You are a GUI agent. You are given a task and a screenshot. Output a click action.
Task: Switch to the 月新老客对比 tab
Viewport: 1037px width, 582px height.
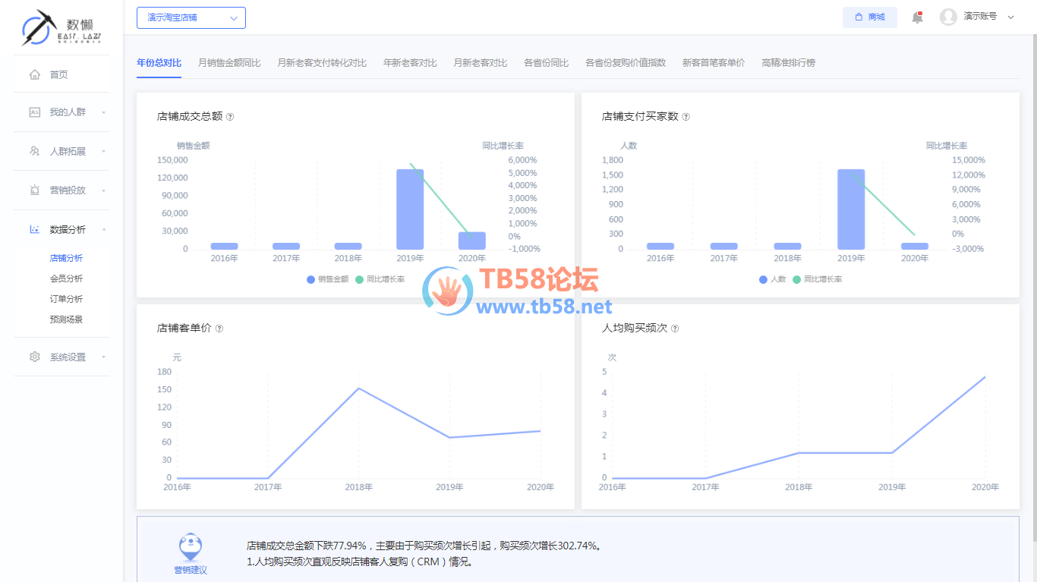click(x=481, y=63)
